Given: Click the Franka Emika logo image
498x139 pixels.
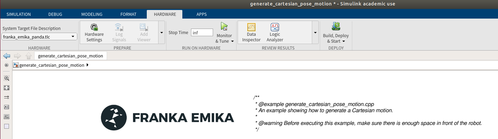Looking at the screenshot, I should [167, 118].
